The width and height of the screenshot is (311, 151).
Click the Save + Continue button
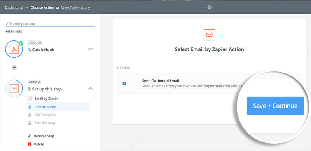coord(275,106)
